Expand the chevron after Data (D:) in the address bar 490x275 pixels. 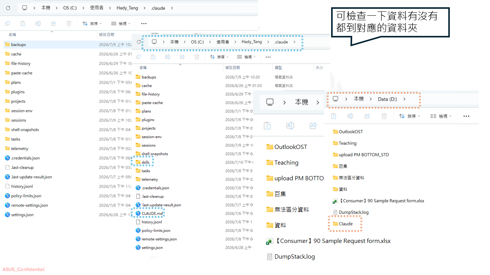[405, 99]
